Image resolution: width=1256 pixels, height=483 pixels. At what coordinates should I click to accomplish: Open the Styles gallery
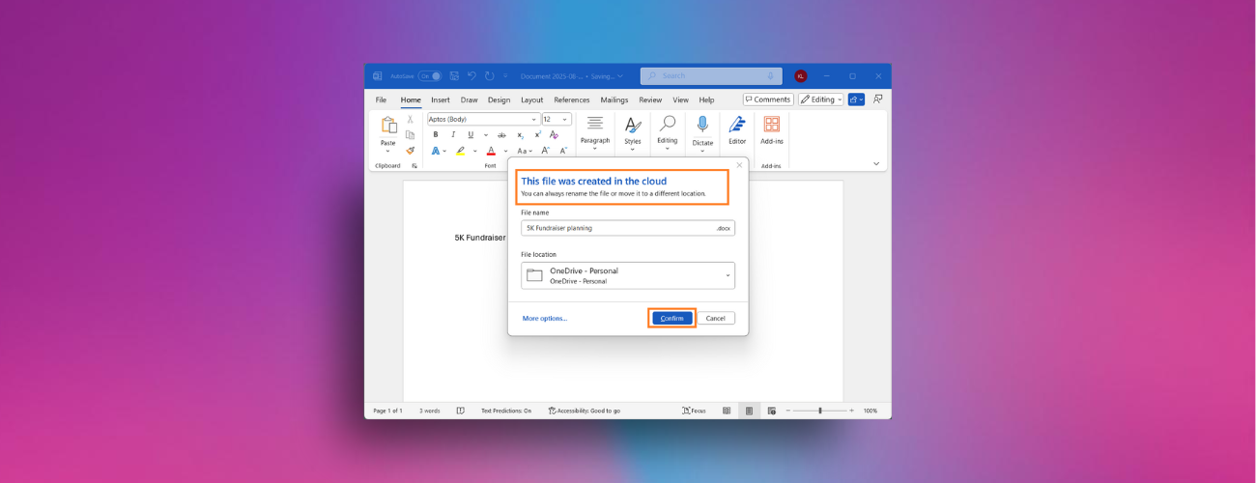coord(633,129)
